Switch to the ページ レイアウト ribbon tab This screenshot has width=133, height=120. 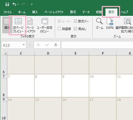[x=54, y=12]
